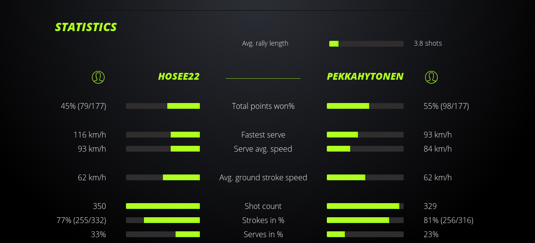Viewport: 535px width, 243px height.
Task: Click HOSEE22's Total points won bar
Action: [163, 106]
